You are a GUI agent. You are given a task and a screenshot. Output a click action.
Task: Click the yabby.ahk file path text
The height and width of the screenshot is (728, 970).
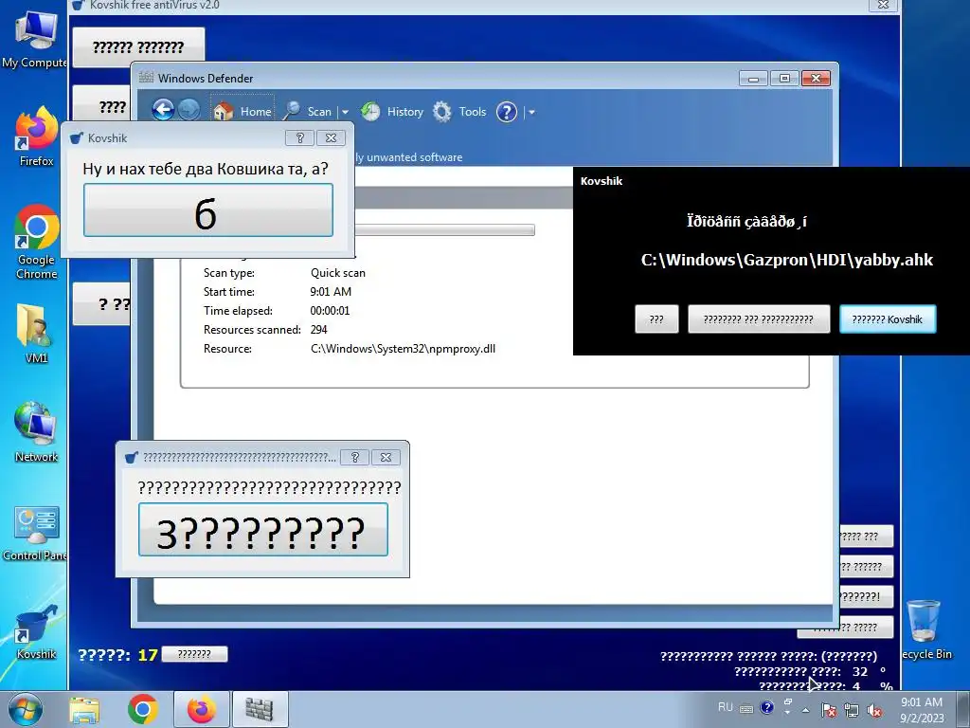click(x=787, y=260)
